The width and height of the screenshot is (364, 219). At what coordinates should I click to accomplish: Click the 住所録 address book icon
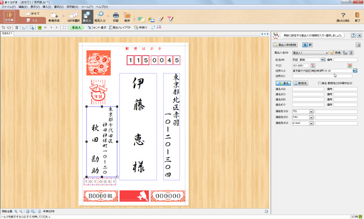pos(9,18)
